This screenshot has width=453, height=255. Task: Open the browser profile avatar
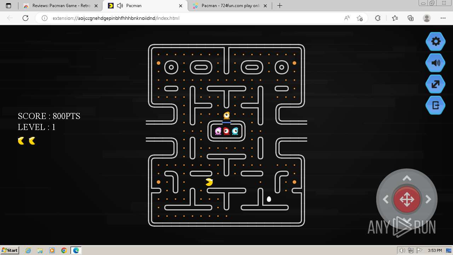coord(427,18)
